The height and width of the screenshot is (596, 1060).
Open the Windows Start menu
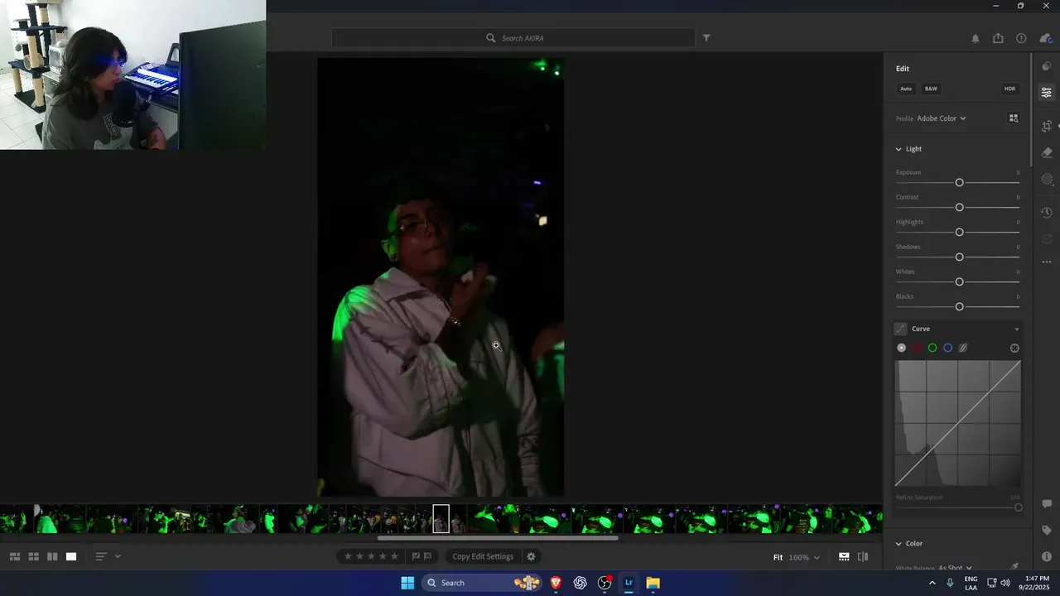407,583
